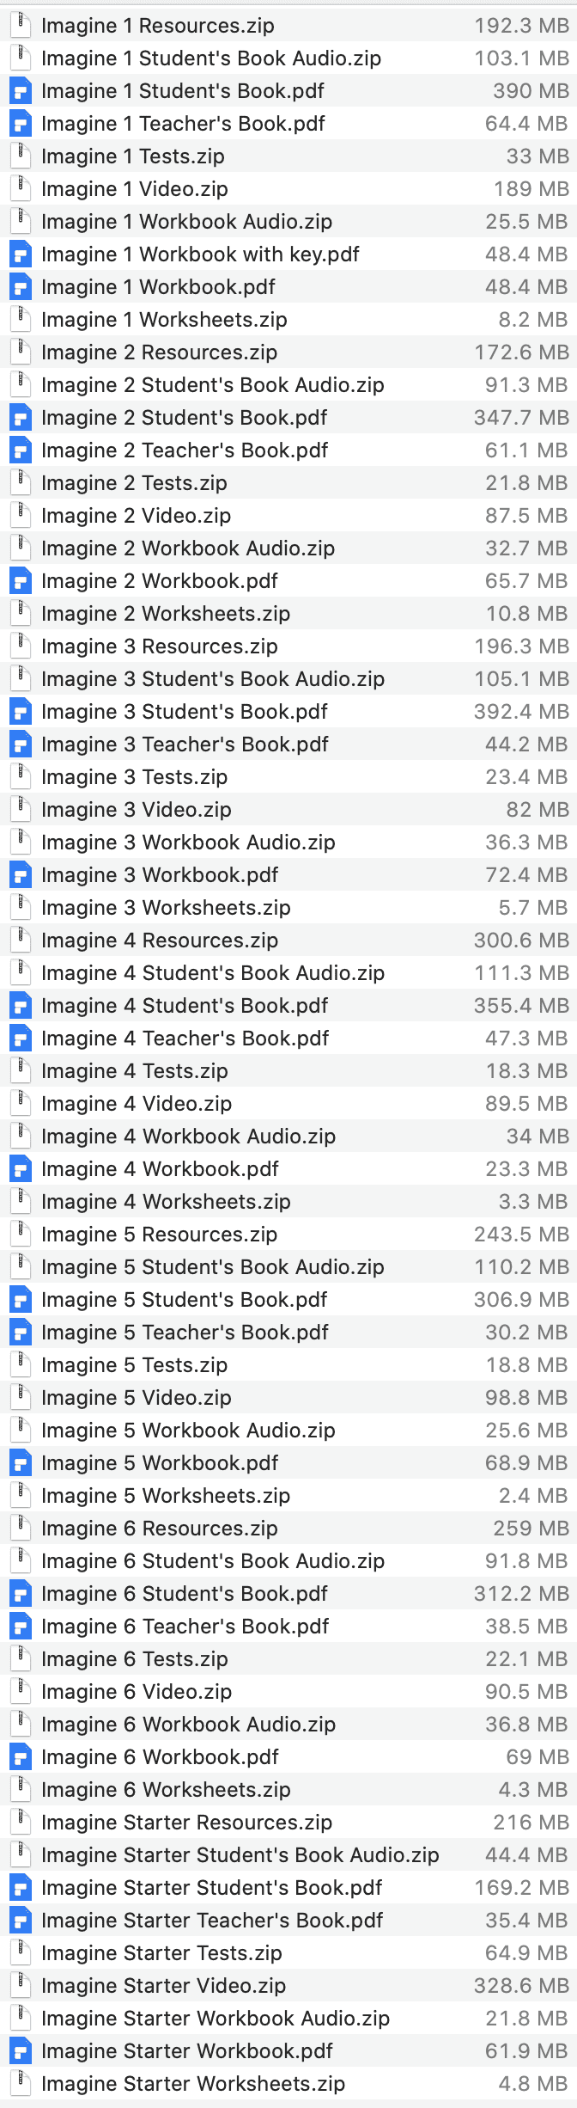The width and height of the screenshot is (577, 2108).
Task: Select Imagine 4 Resources.zip file name
Action: pyautogui.click(x=160, y=941)
